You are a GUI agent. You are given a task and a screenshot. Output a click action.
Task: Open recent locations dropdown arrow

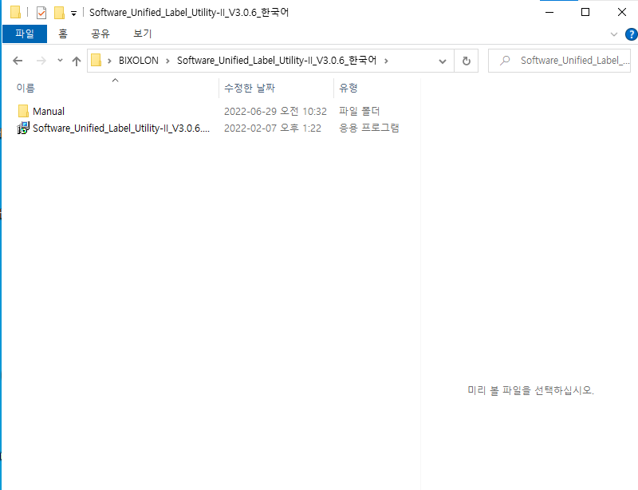tap(61, 61)
